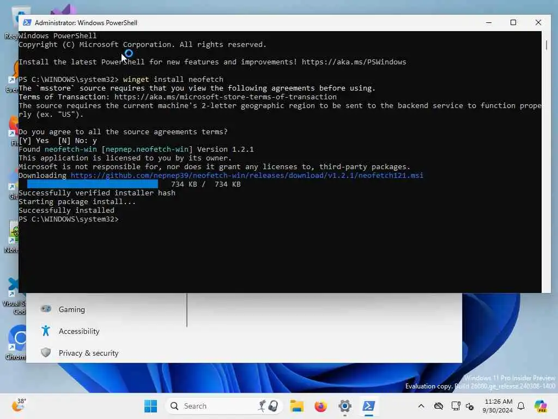The height and width of the screenshot is (419, 558).
Task: Open the display/network tray icon
Action: pyautogui.click(x=456, y=406)
